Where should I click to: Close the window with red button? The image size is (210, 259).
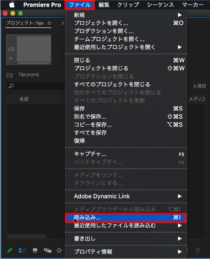[x=5, y=13]
